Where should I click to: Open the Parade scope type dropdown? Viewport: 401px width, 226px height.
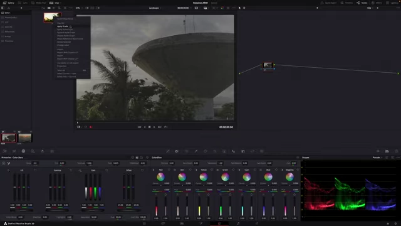coord(377,158)
